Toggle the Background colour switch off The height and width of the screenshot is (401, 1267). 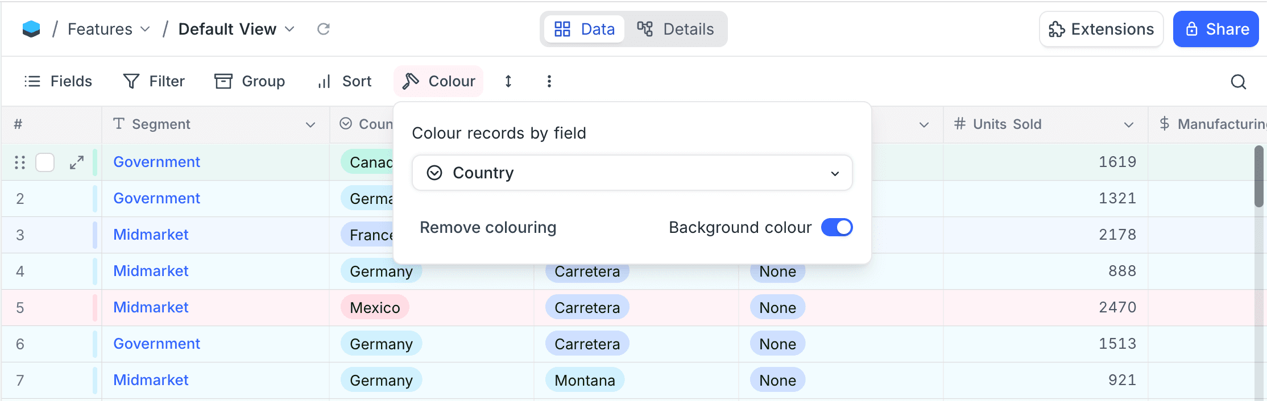[837, 227]
